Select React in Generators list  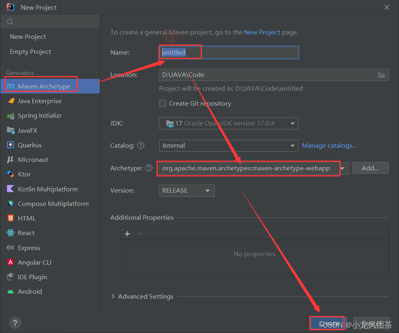pos(50,233)
